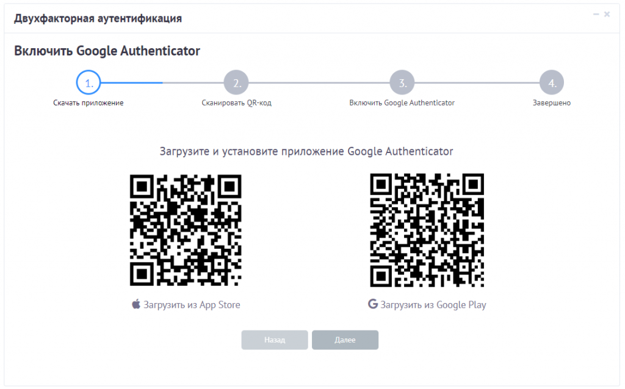This screenshot has width=625, height=389.
Task: Select the Сканировать QR-код step label
Action: point(236,102)
